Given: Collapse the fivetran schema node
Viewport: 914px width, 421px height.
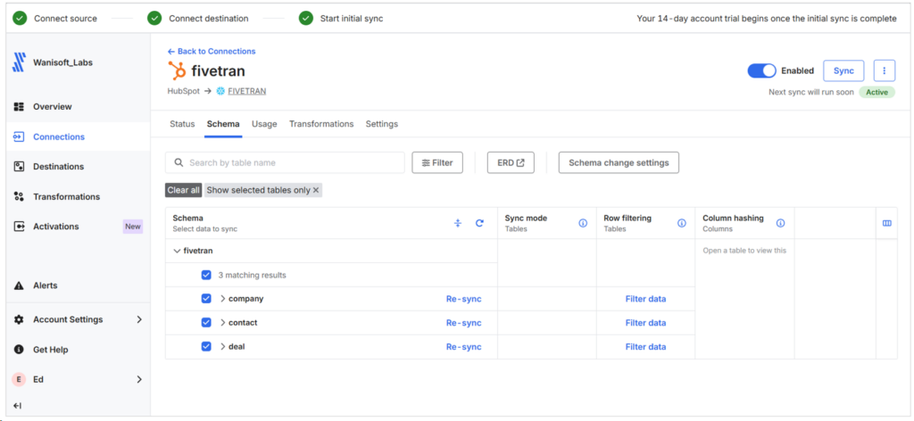Looking at the screenshot, I should pos(178,251).
